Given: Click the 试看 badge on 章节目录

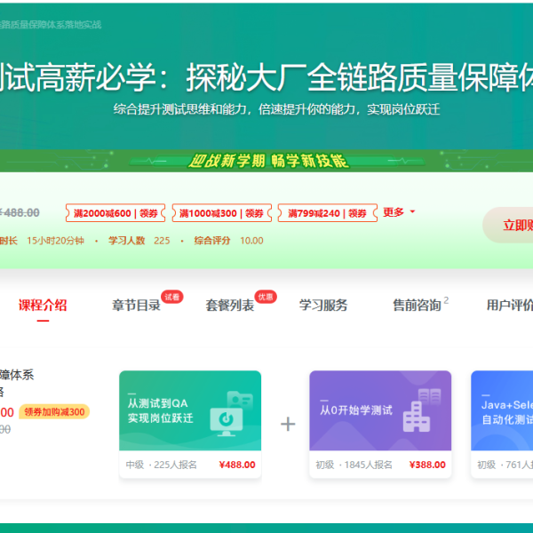Looking at the screenshot, I should click(172, 297).
